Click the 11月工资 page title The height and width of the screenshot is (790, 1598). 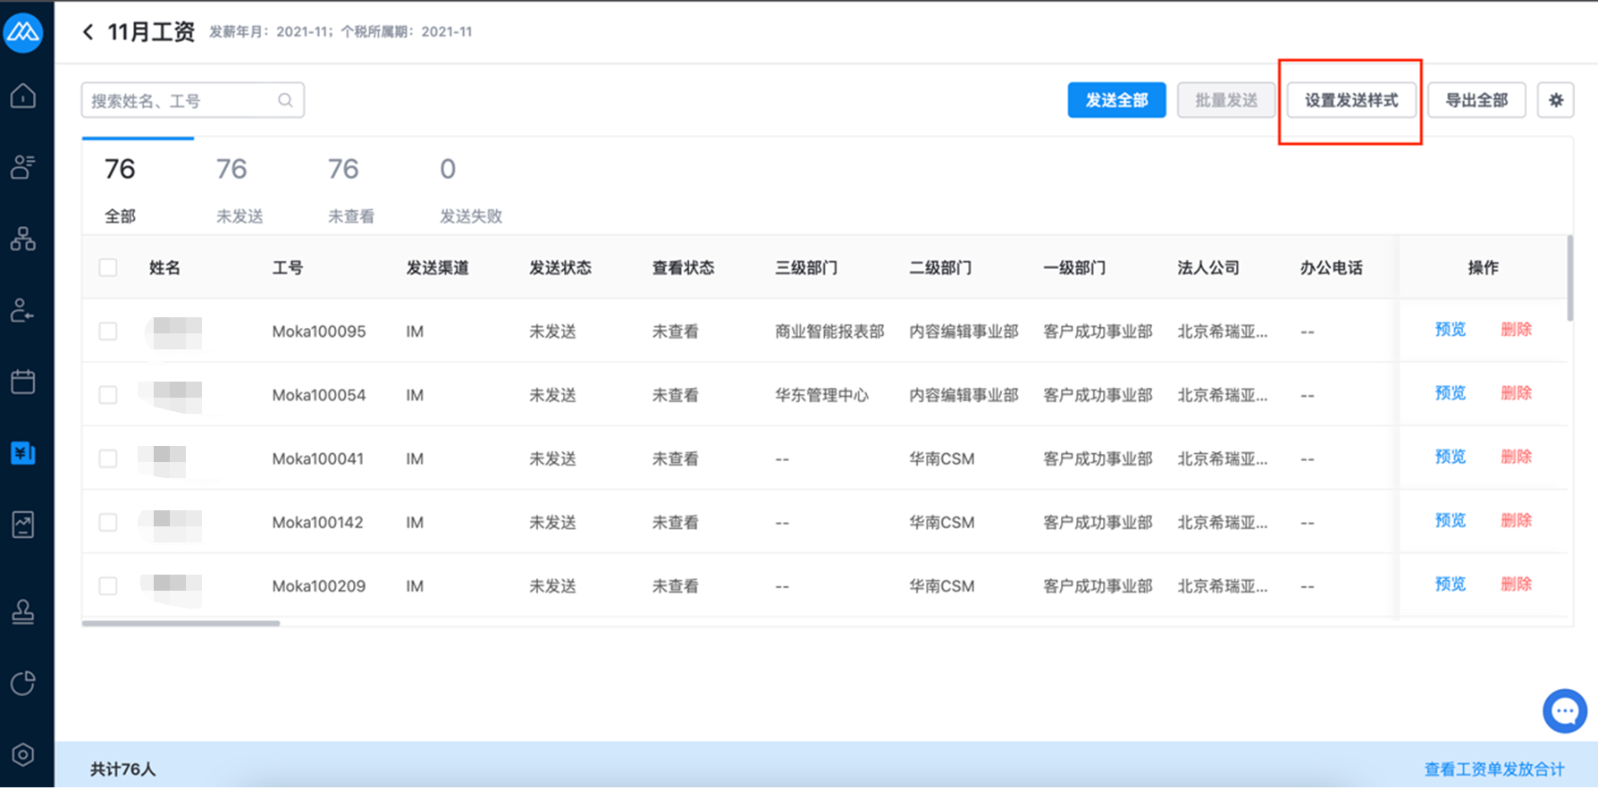pyautogui.click(x=151, y=32)
